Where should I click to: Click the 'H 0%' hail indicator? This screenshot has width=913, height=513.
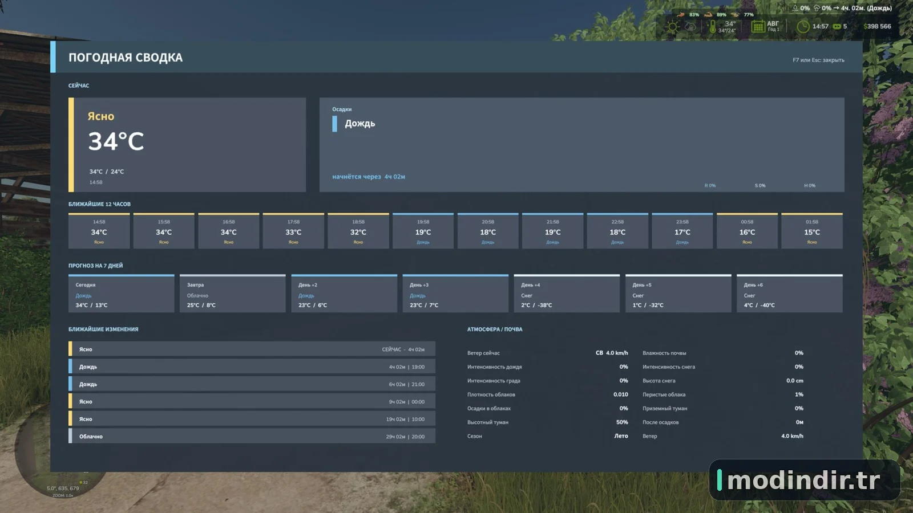click(x=810, y=185)
